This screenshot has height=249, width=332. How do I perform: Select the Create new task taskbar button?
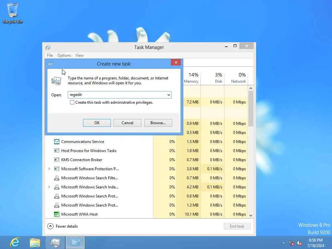[x=75, y=243]
